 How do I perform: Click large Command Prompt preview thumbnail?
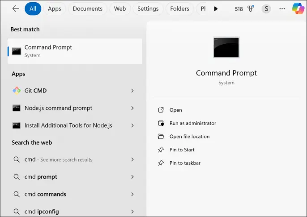coord(226,47)
